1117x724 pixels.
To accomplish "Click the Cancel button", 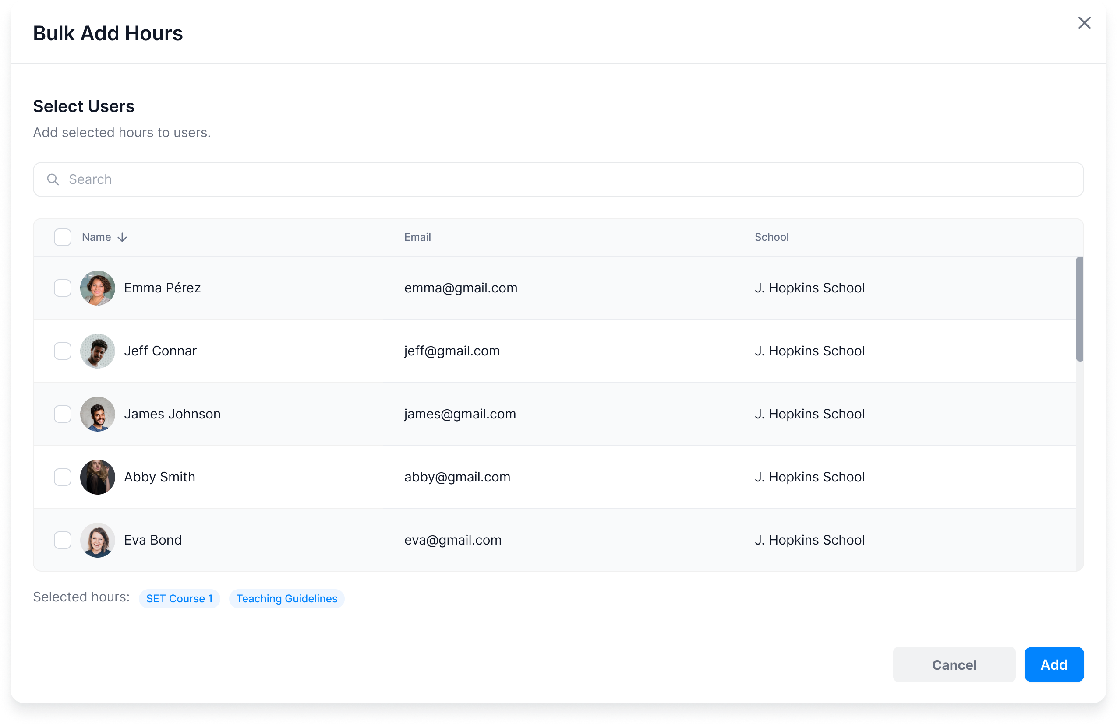I will click(954, 665).
